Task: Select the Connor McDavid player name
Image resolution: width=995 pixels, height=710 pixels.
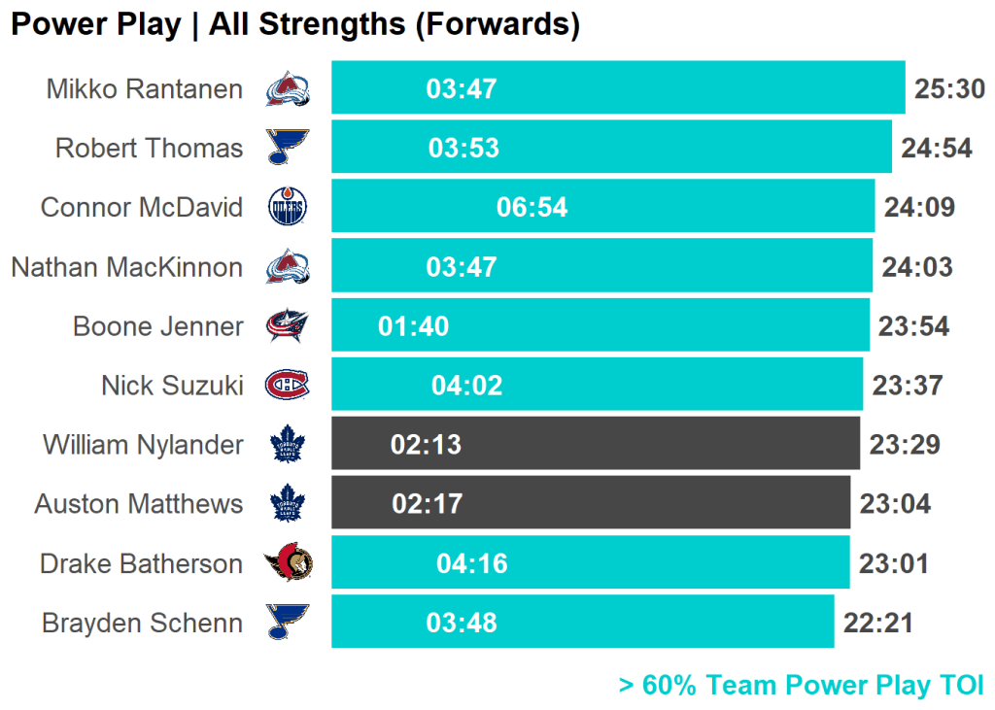Action: [x=142, y=208]
